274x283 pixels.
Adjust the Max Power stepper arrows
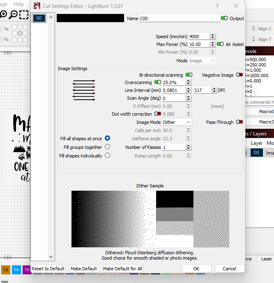click(213, 44)
